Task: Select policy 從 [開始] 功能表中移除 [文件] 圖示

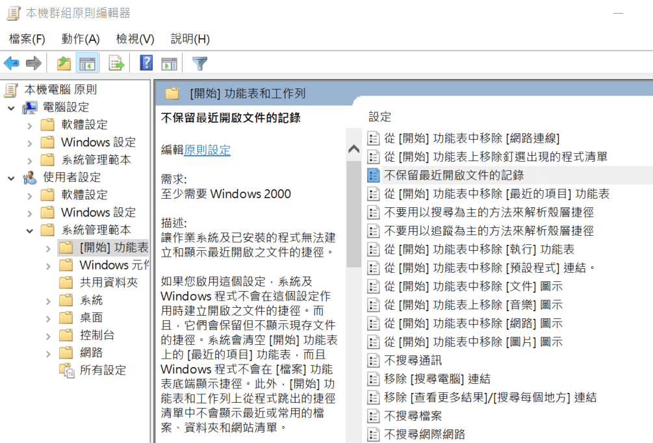Action: pos(473,286)
